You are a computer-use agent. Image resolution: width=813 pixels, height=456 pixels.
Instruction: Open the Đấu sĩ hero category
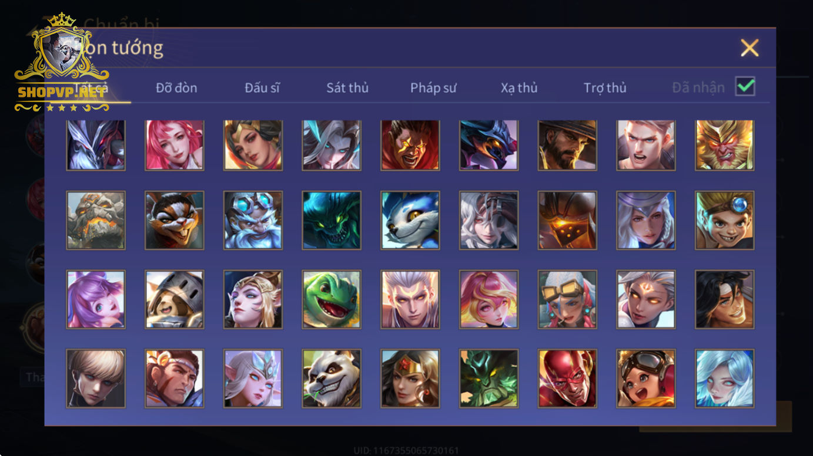click(262, 88)
